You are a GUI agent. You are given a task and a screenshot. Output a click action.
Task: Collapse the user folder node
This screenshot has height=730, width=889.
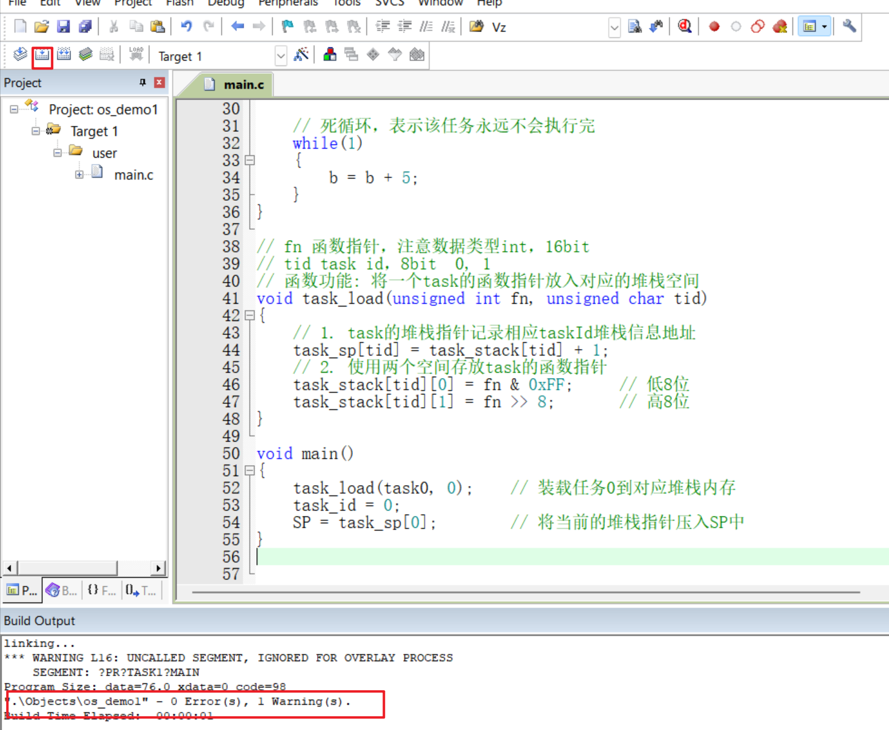click(x=57, y=153)
